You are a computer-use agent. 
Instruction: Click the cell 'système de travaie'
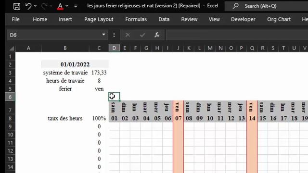[65, 73]
